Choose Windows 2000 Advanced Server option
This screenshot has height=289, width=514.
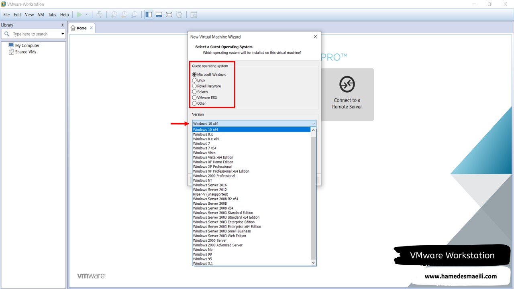coord(251,245)
